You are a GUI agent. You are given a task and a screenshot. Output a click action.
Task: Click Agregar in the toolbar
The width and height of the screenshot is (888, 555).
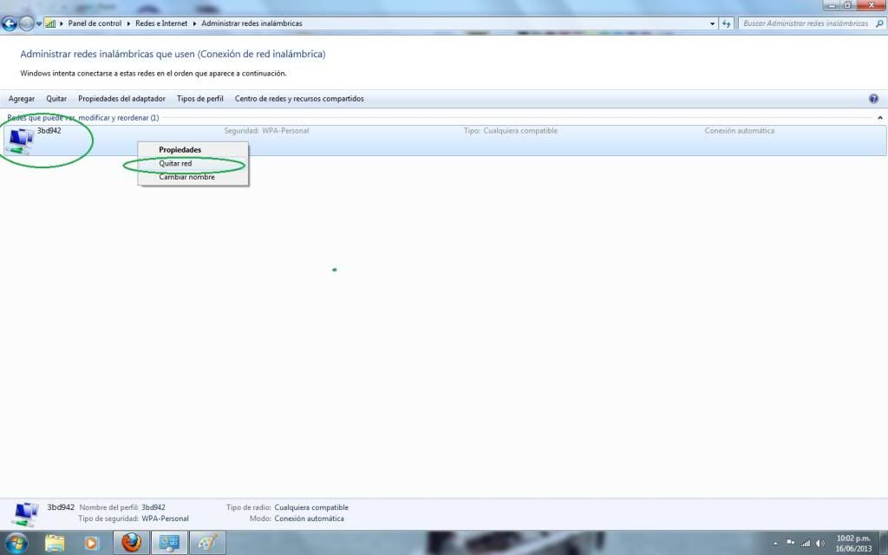(x=22, y=99)
